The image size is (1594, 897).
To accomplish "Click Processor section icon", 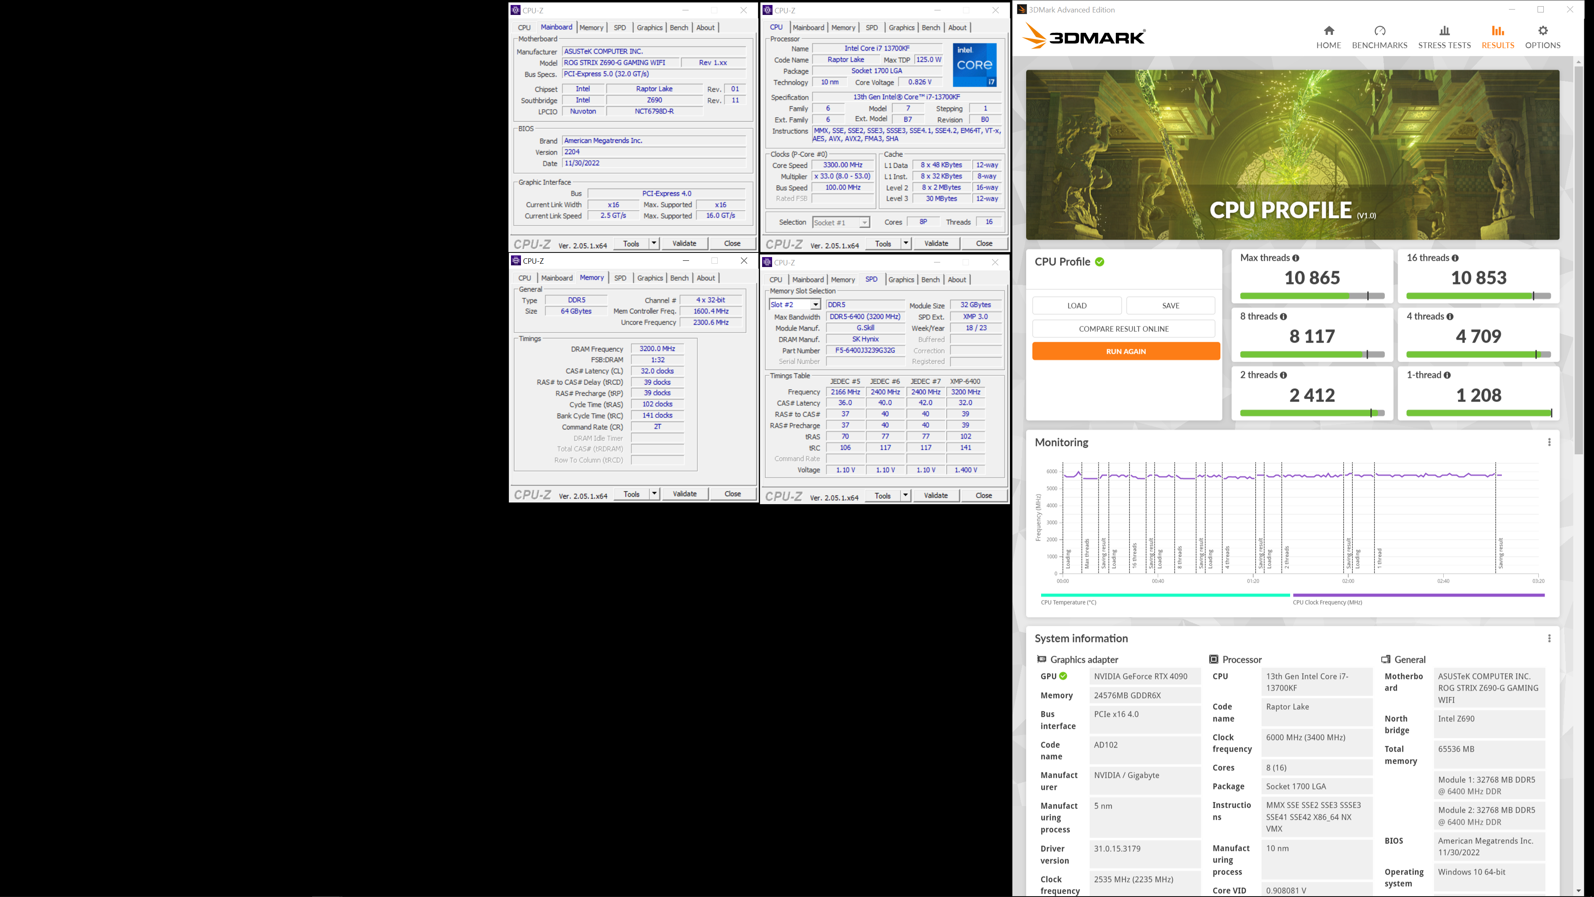I will pyautogui.click(x=1213, y=659).
